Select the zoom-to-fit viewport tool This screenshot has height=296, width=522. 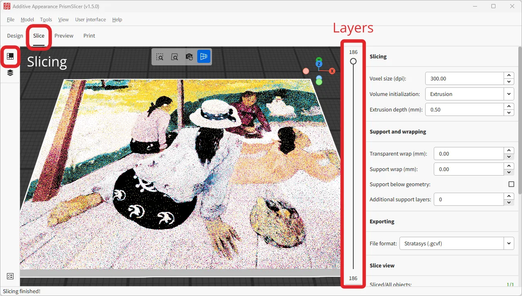(x=174, y=57)
